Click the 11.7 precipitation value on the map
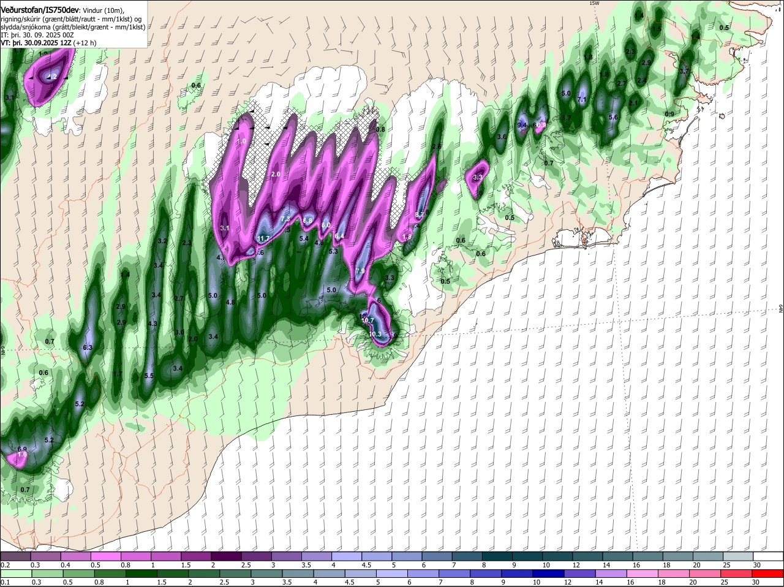Viewport: 784px width, 587px height. pyautogui.click(x=264, y=238)
